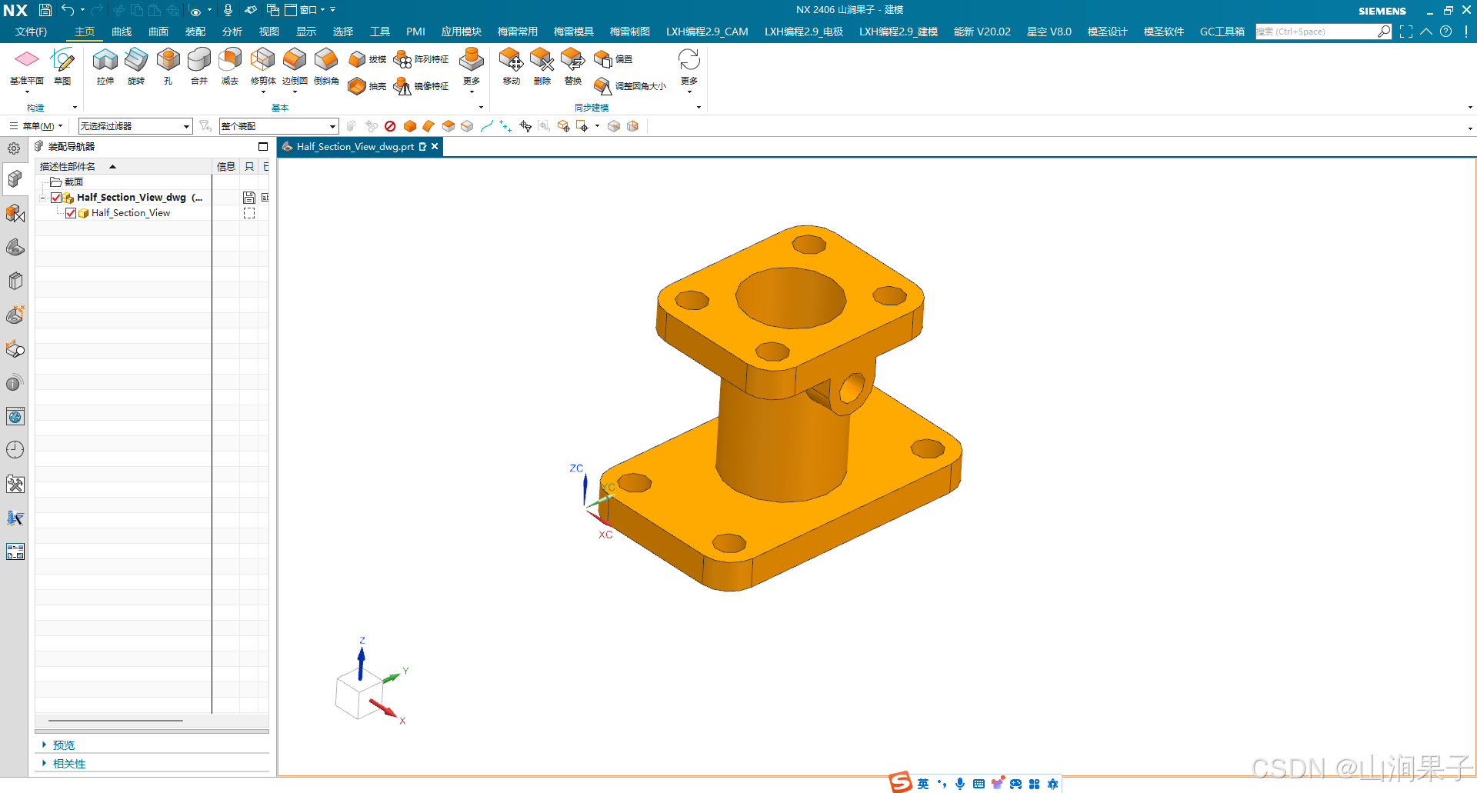
Task: Switch to the 分析 ribbon tab
Action: point(232,32)
